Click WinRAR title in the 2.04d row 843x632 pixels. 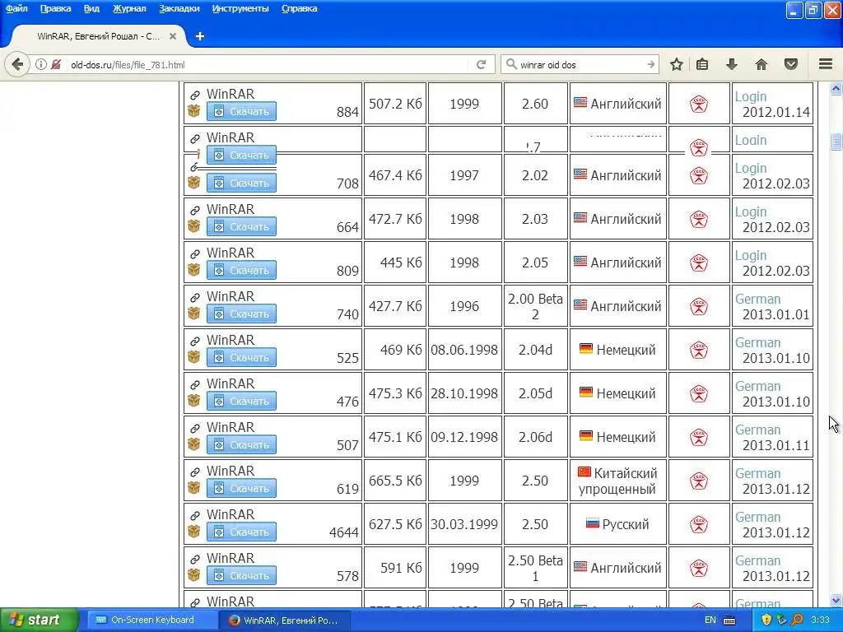[231, 340]
